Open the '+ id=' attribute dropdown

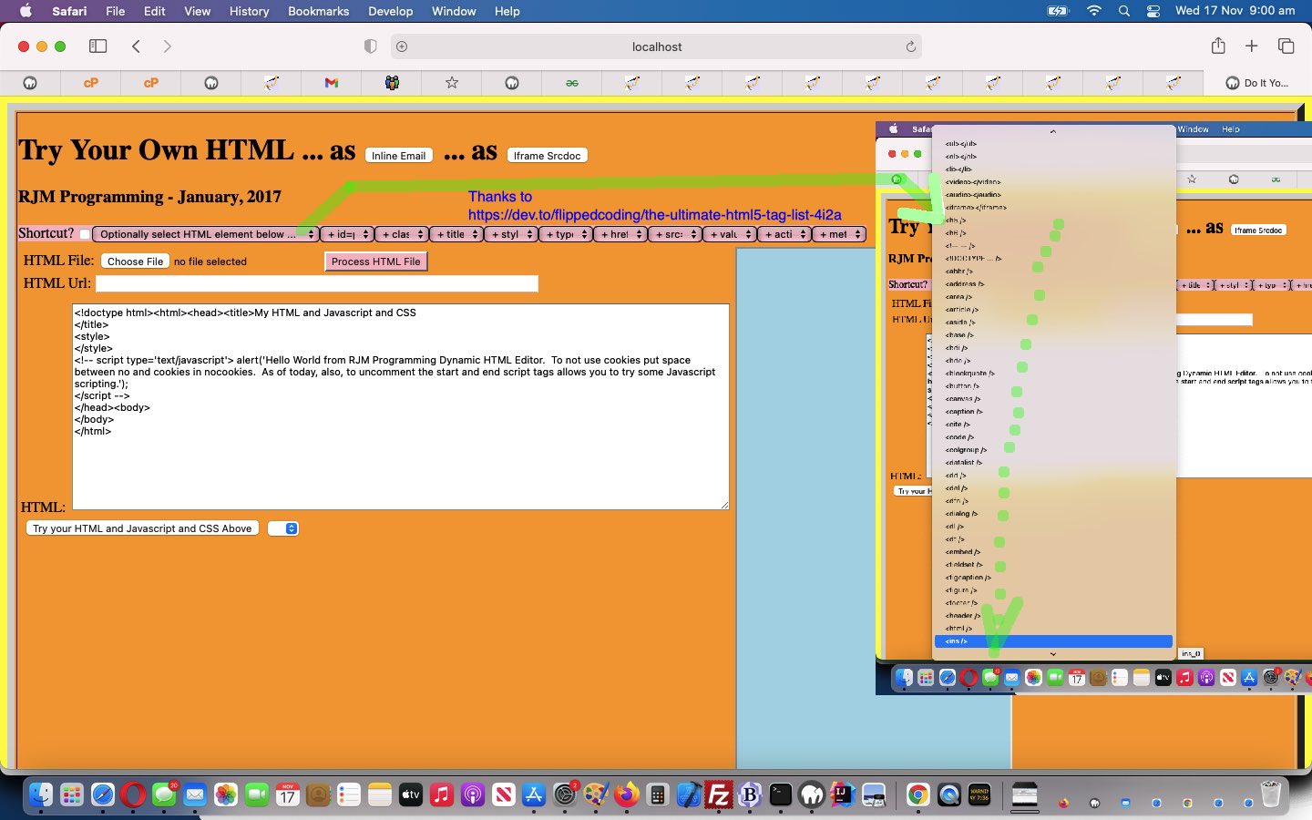(x=346, y=234)
